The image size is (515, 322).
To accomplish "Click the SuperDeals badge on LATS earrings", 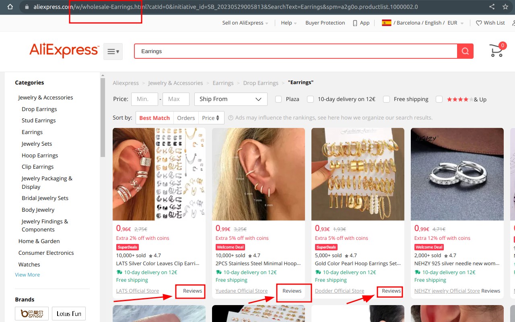I will tap(127, 247).
